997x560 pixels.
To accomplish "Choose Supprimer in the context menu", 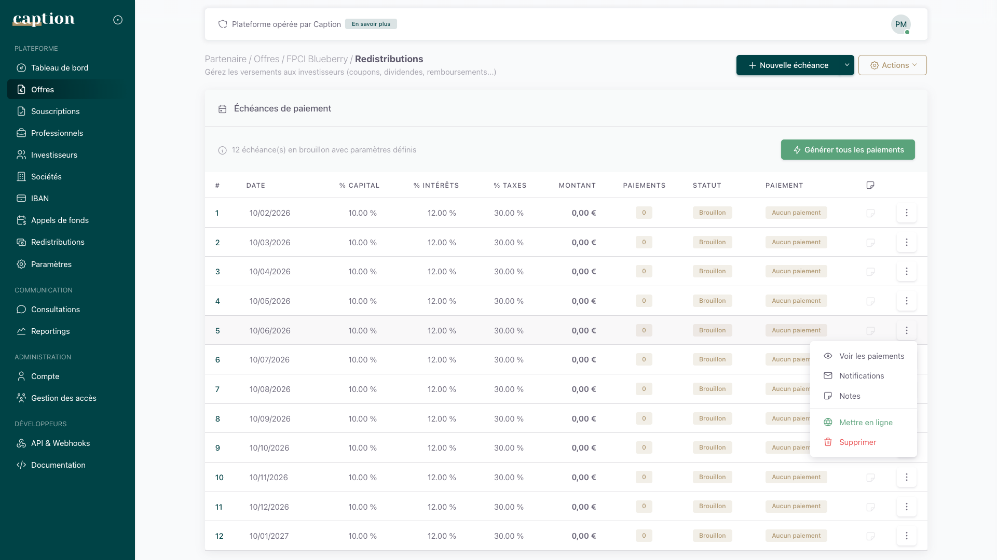I will tap(857, 442).
